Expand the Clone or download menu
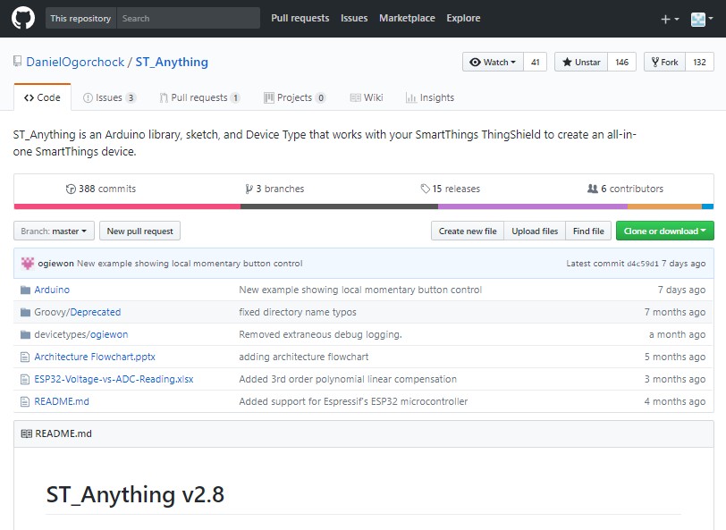 click(x=665, y=231)
